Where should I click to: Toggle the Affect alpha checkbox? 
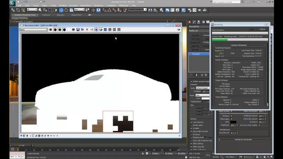pos(231,119)
